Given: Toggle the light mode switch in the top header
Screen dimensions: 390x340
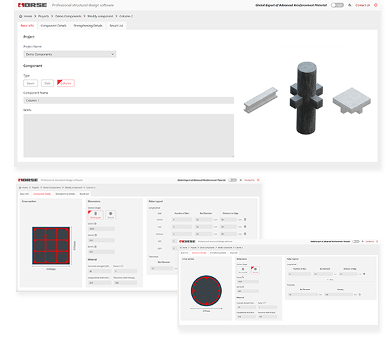Looking at the screenshot, I should coord(337,5).
